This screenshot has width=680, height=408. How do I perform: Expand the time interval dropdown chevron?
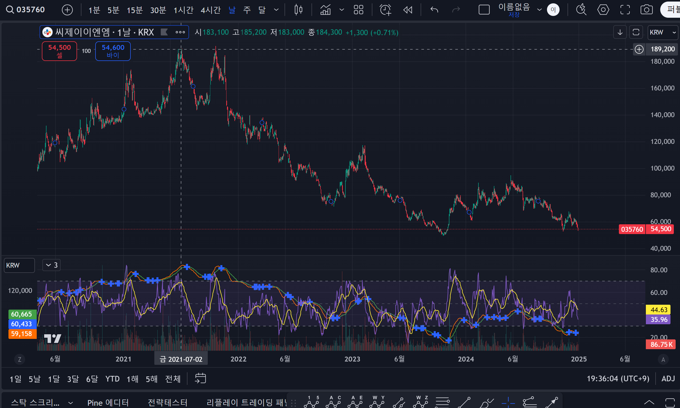(x=276, y=10)
